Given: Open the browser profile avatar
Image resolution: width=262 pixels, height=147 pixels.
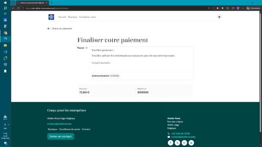Looking at the screenshot, I should coord(238,8).
